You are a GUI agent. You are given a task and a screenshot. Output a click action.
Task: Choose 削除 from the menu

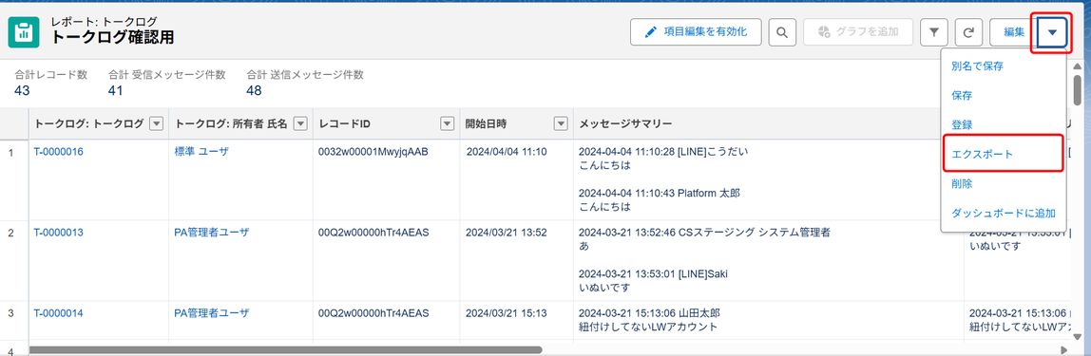962,183
